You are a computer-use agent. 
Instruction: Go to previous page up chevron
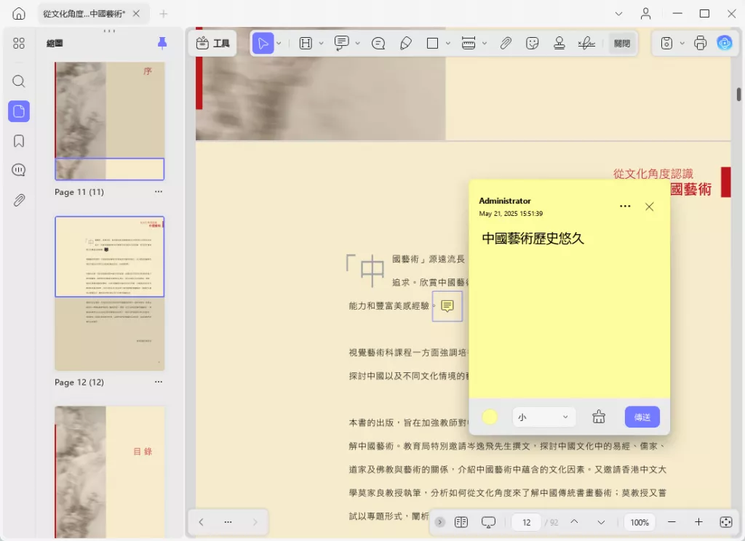pyautogui.click(x=575, y=522)
